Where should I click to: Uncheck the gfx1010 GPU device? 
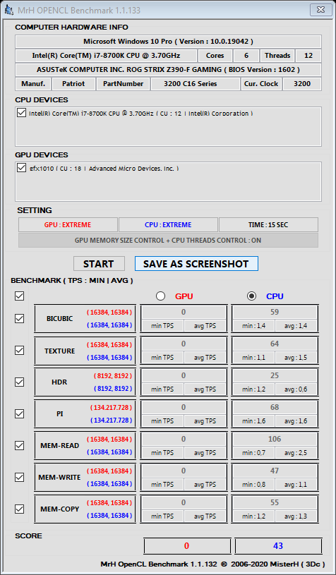point(21,168)
